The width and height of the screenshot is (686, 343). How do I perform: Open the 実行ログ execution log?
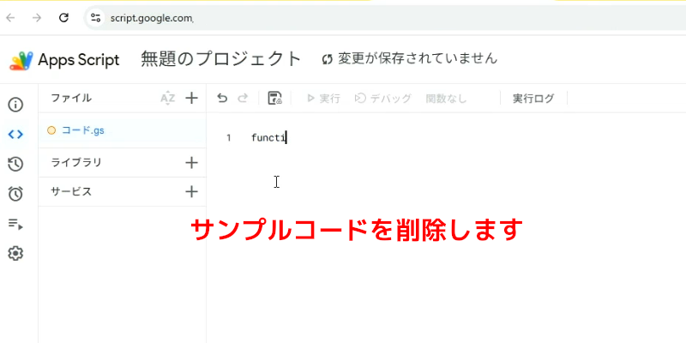[533, 99]
